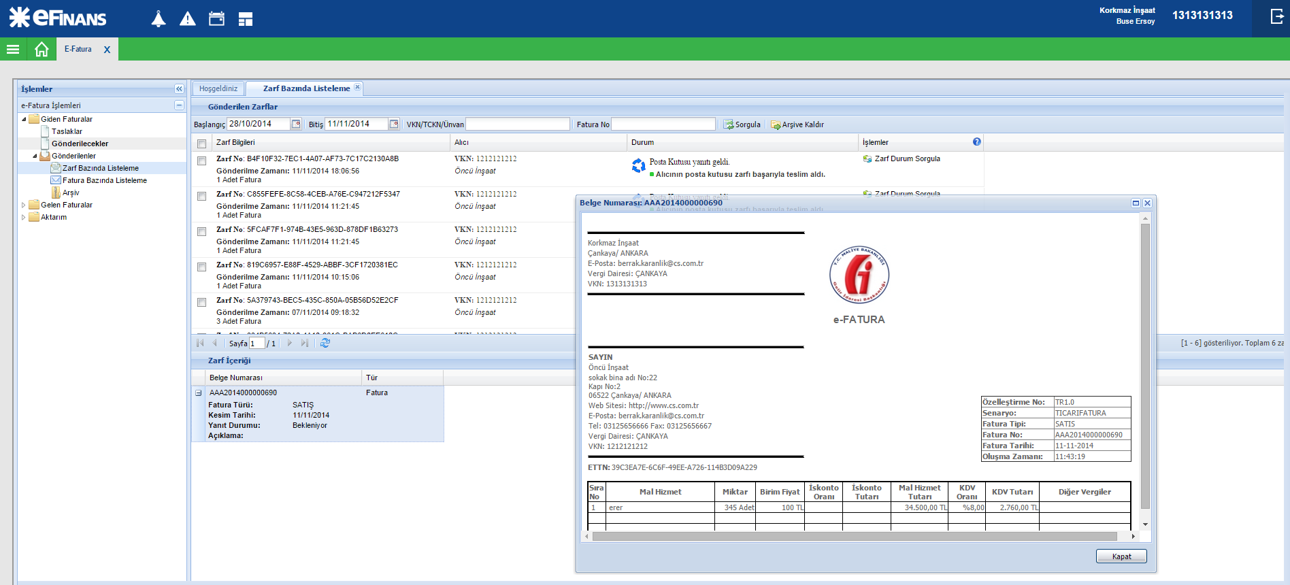
Task: Click the status refresh icon in first row
Action: pyautogui.click(x=638, y=165)
